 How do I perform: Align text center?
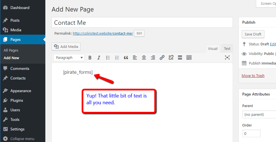144,57
